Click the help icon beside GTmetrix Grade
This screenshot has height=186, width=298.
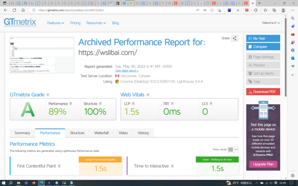[48, 95]
